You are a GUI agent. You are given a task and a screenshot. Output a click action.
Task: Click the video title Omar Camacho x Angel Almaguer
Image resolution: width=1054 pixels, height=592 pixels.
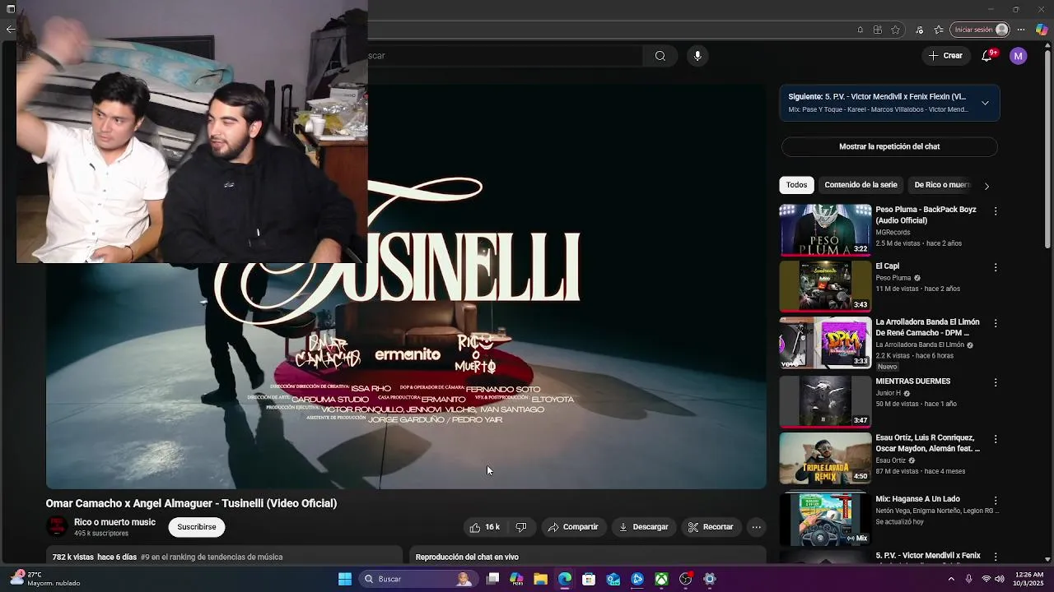[191, 503]
